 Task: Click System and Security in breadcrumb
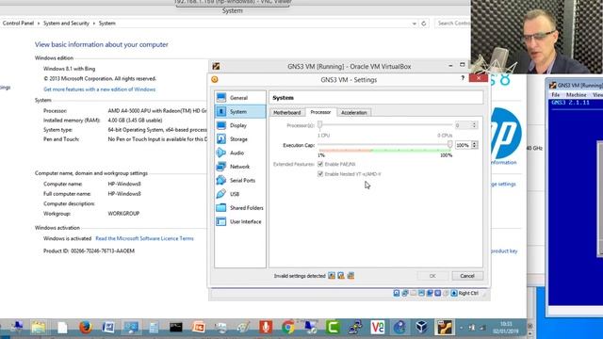[x=66, y=23]
